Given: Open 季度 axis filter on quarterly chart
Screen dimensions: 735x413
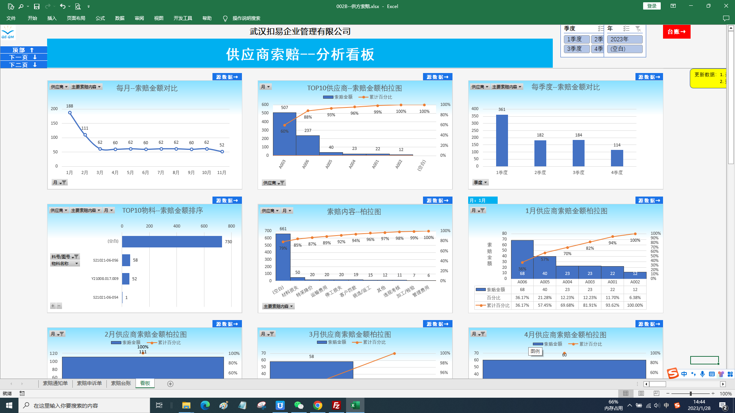Looking at the screenshot, I should point(480,182).
